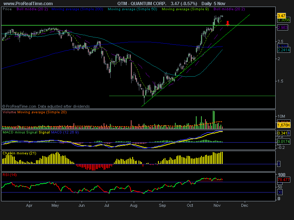Select the Aug label on the time axis

134,205
